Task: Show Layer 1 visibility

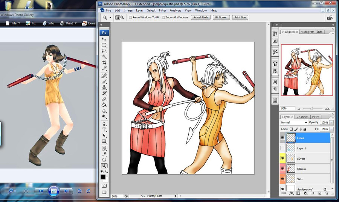Action: [282, 148]
